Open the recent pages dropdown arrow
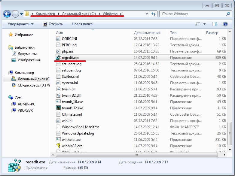Screen dimensions: 235x176 coord(21,14)
